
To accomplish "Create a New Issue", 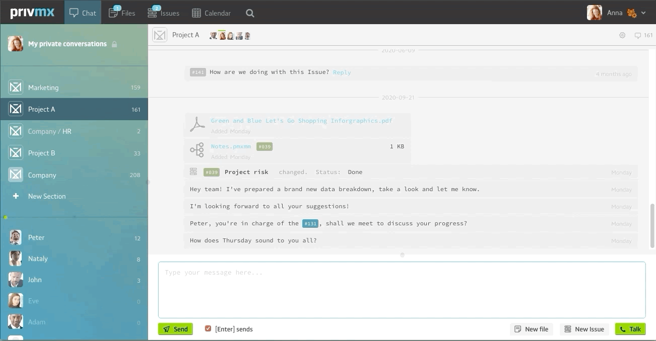I will [x=584, y=329].
